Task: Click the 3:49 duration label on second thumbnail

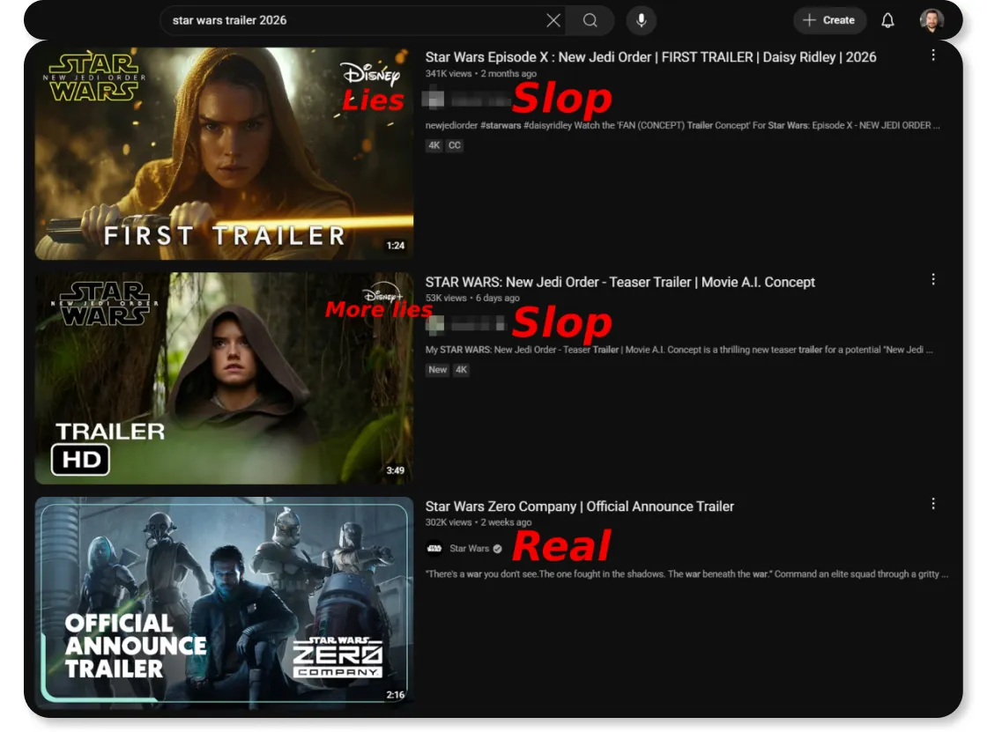Action: pyautogui.click(x=396, y=470)
